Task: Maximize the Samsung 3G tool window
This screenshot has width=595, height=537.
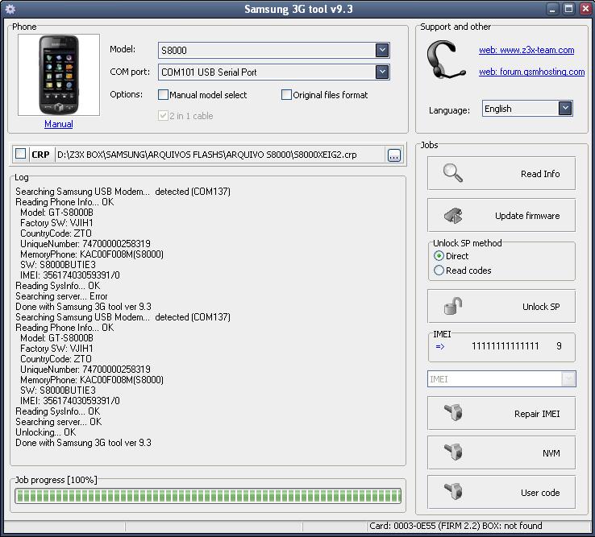Action: pyautogui.click(x=568, y=9)
